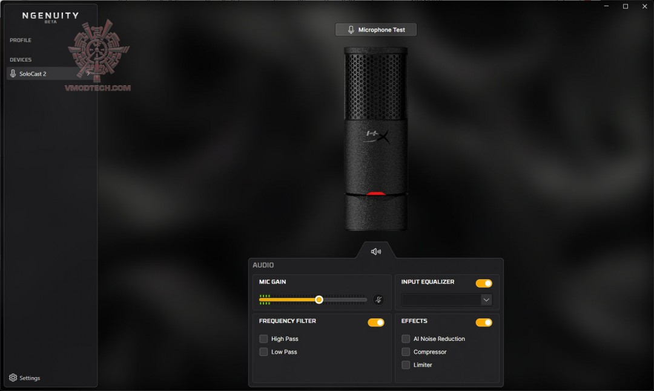Select the speaker audio tab below the microphone

[375, 251]
